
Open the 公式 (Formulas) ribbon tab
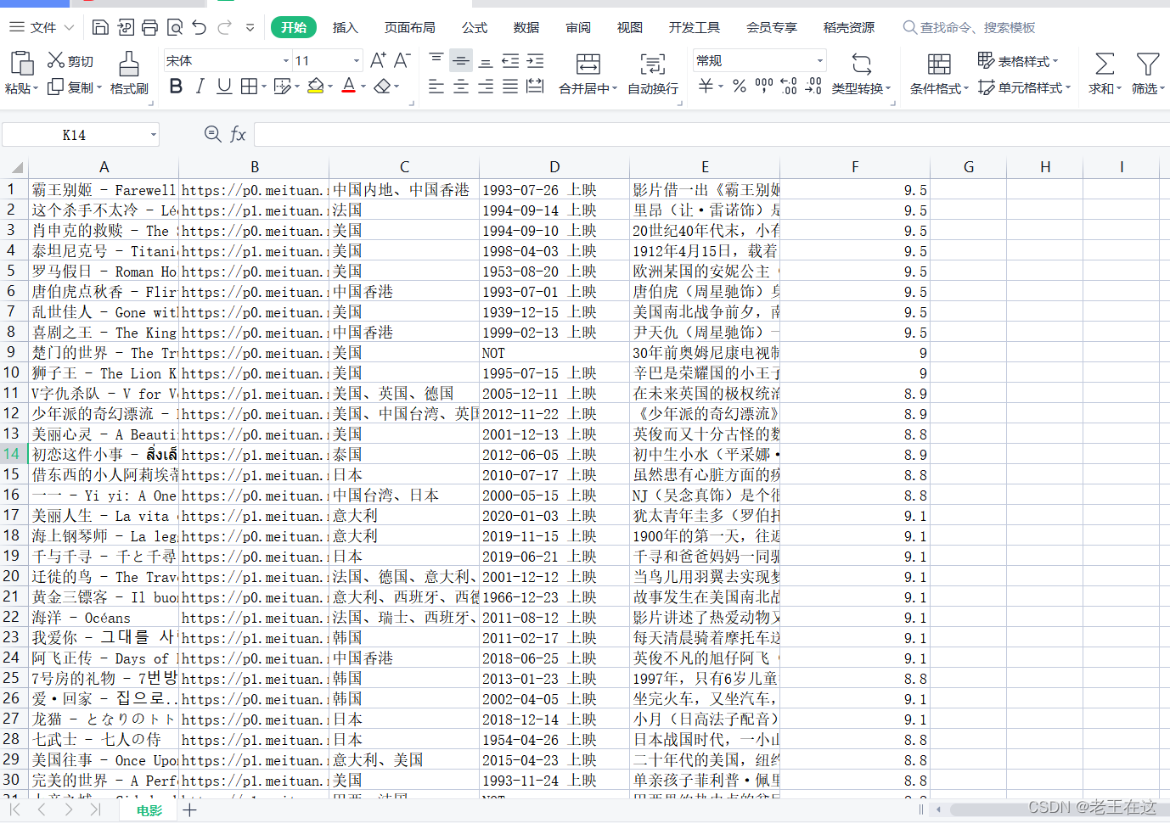(475, 28)
